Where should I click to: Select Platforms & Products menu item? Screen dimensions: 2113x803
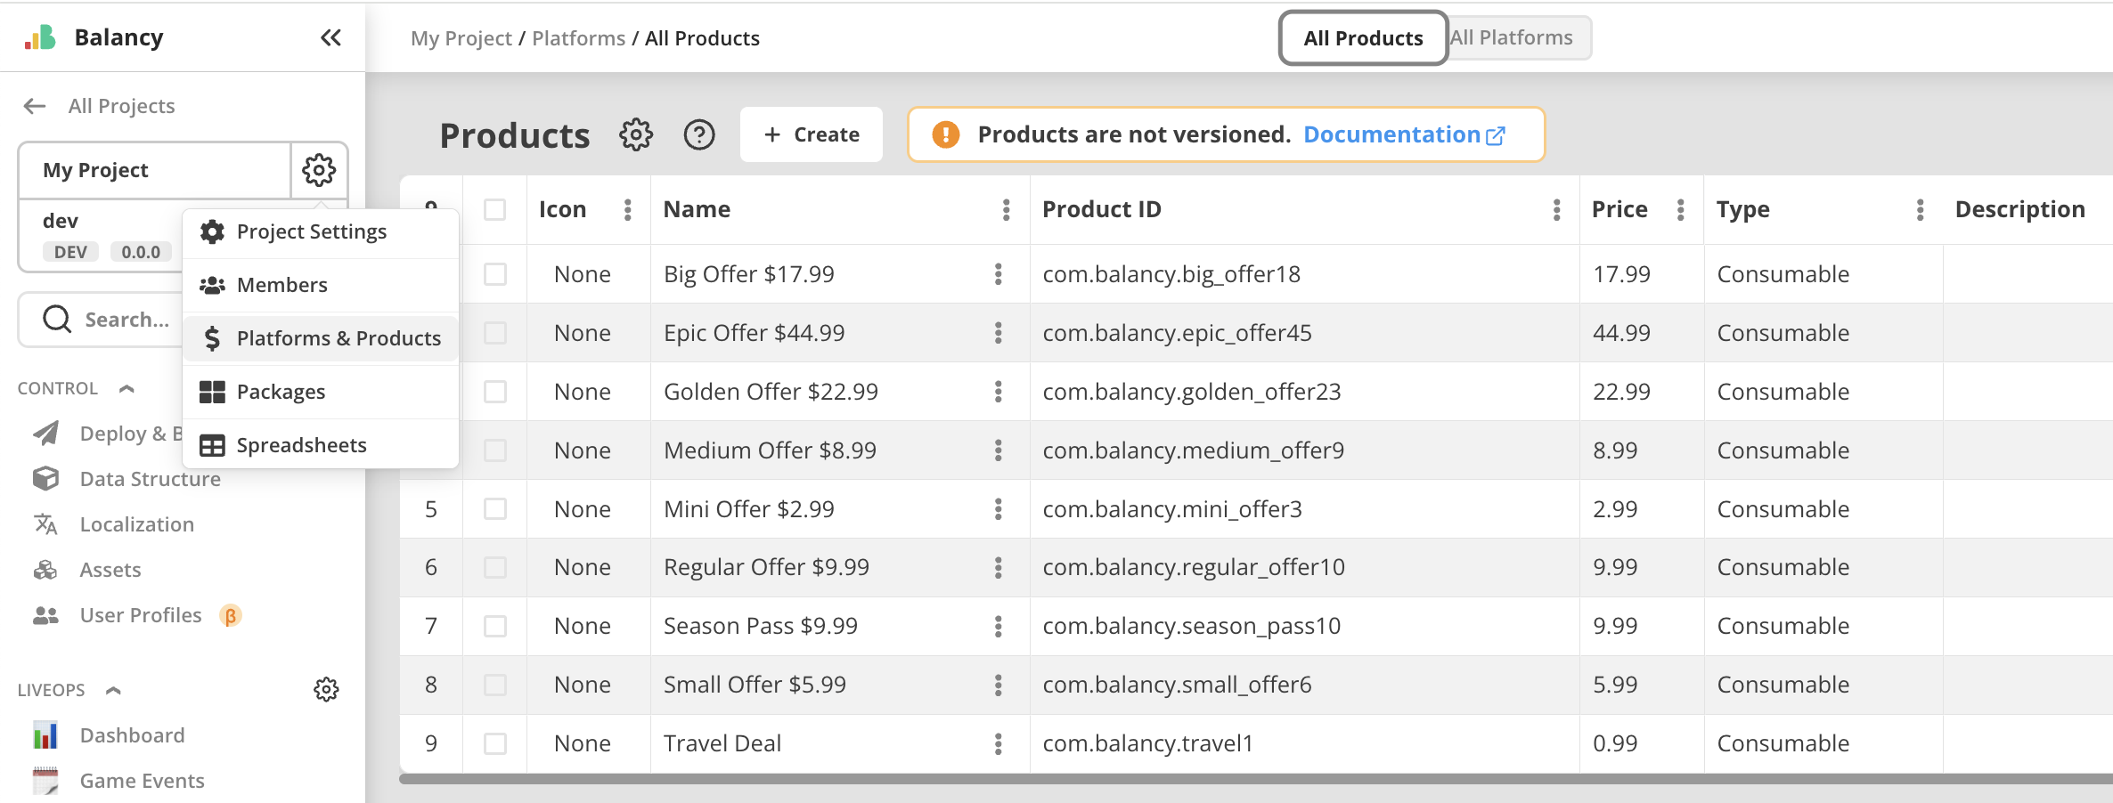click(x=338, y=338)
